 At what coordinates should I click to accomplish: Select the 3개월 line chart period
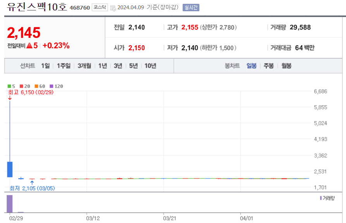point(84,66)
